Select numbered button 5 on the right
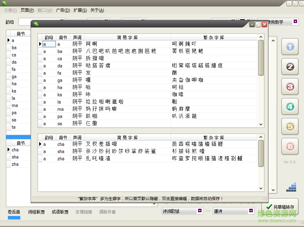 (x=290, y=127)
